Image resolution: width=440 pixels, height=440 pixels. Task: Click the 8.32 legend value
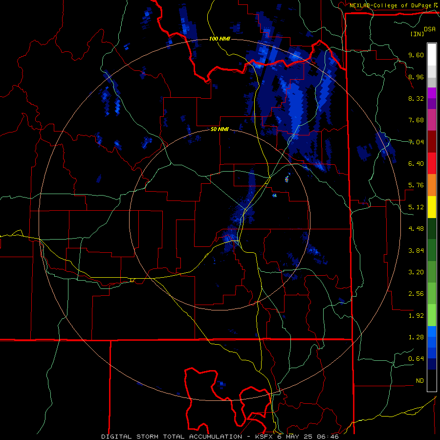click(416, 98)
